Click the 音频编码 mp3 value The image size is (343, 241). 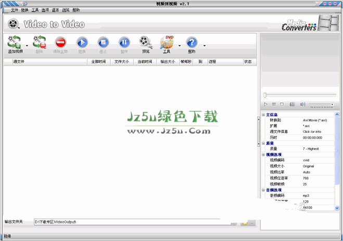[306, 196]
